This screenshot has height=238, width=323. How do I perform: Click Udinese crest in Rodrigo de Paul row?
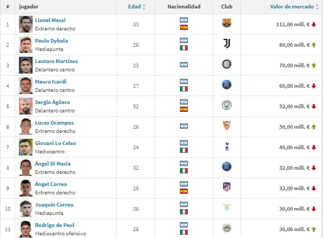click(x=227, y=228)
